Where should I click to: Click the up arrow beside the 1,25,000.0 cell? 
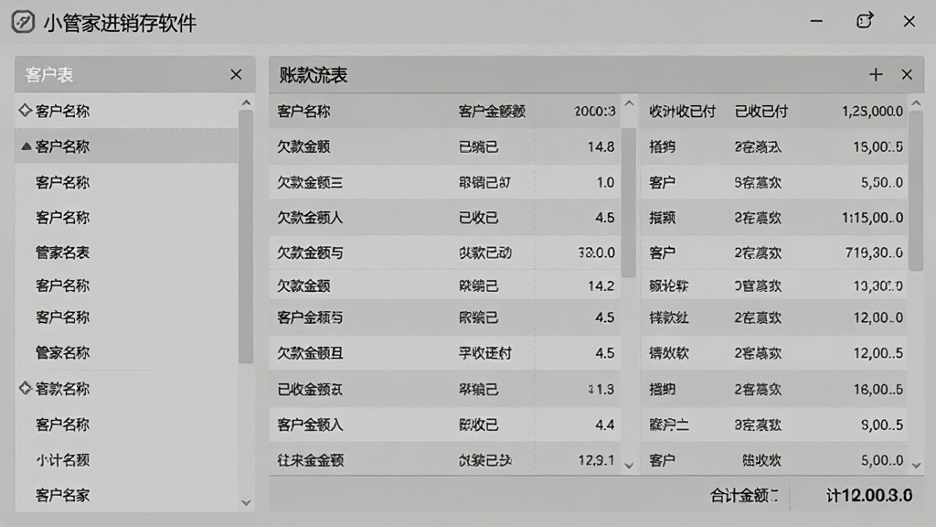coord(916,103)
